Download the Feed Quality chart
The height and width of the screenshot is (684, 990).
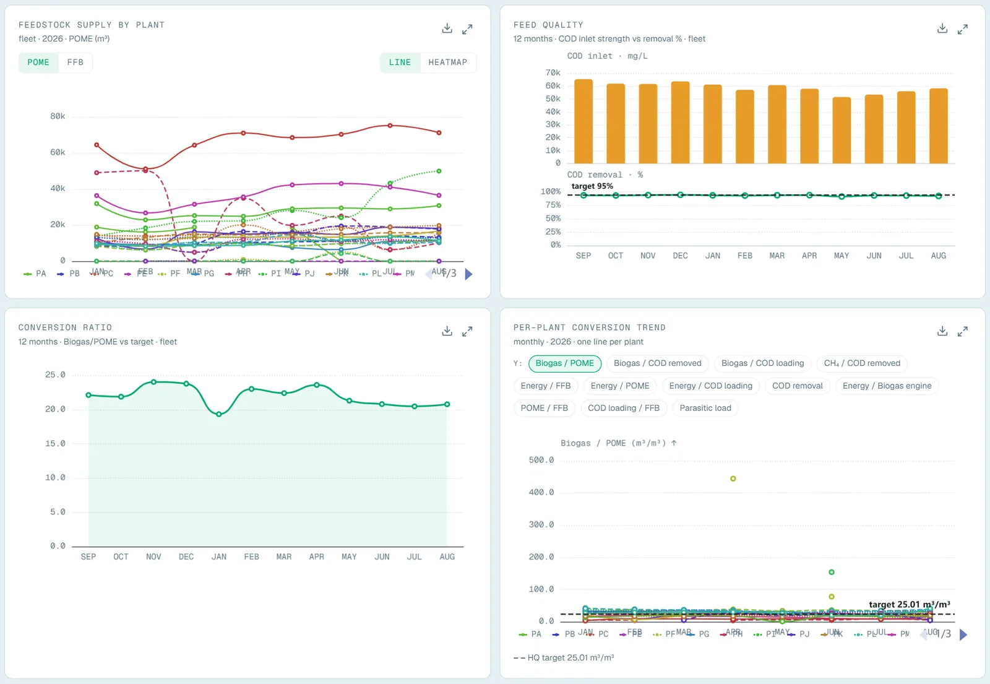click(x=942, y=28)
